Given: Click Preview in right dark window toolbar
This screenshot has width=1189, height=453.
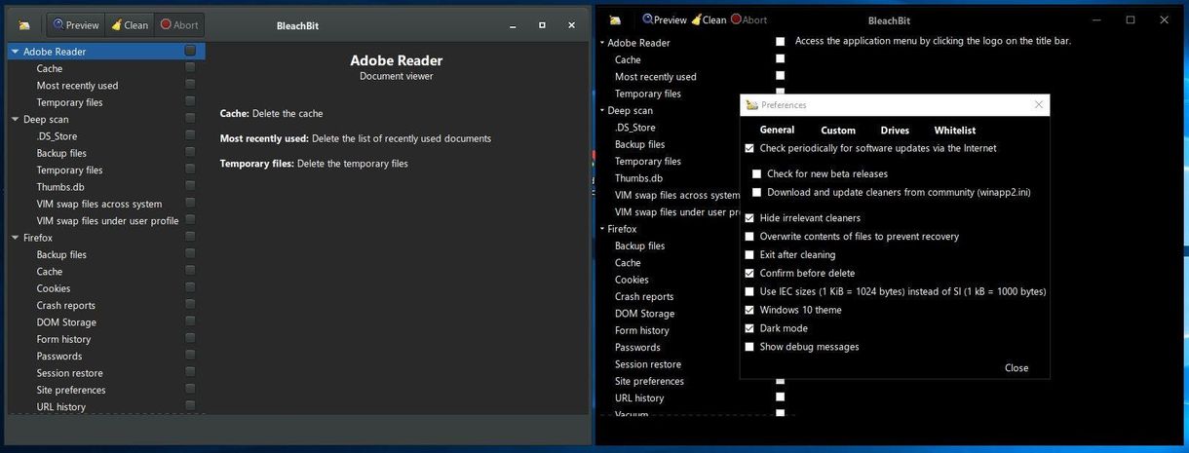Looking at the screenshot, I should (664, 19).
